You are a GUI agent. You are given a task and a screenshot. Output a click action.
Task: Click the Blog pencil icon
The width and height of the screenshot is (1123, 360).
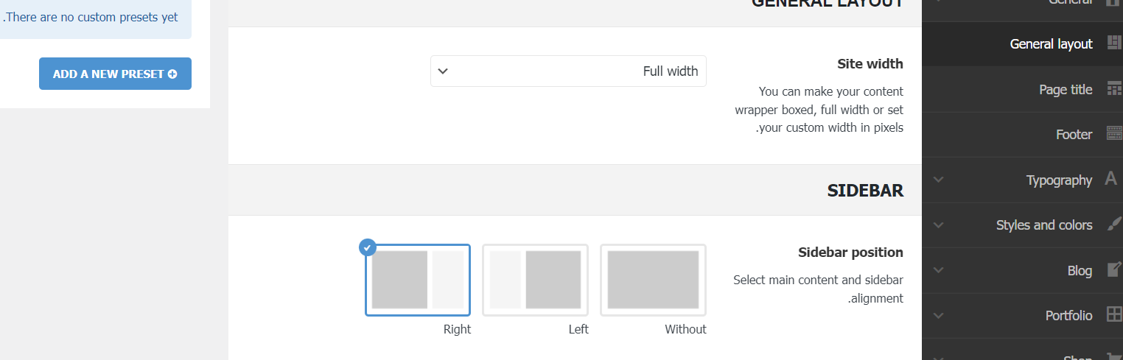click(x=1113, y=270)
